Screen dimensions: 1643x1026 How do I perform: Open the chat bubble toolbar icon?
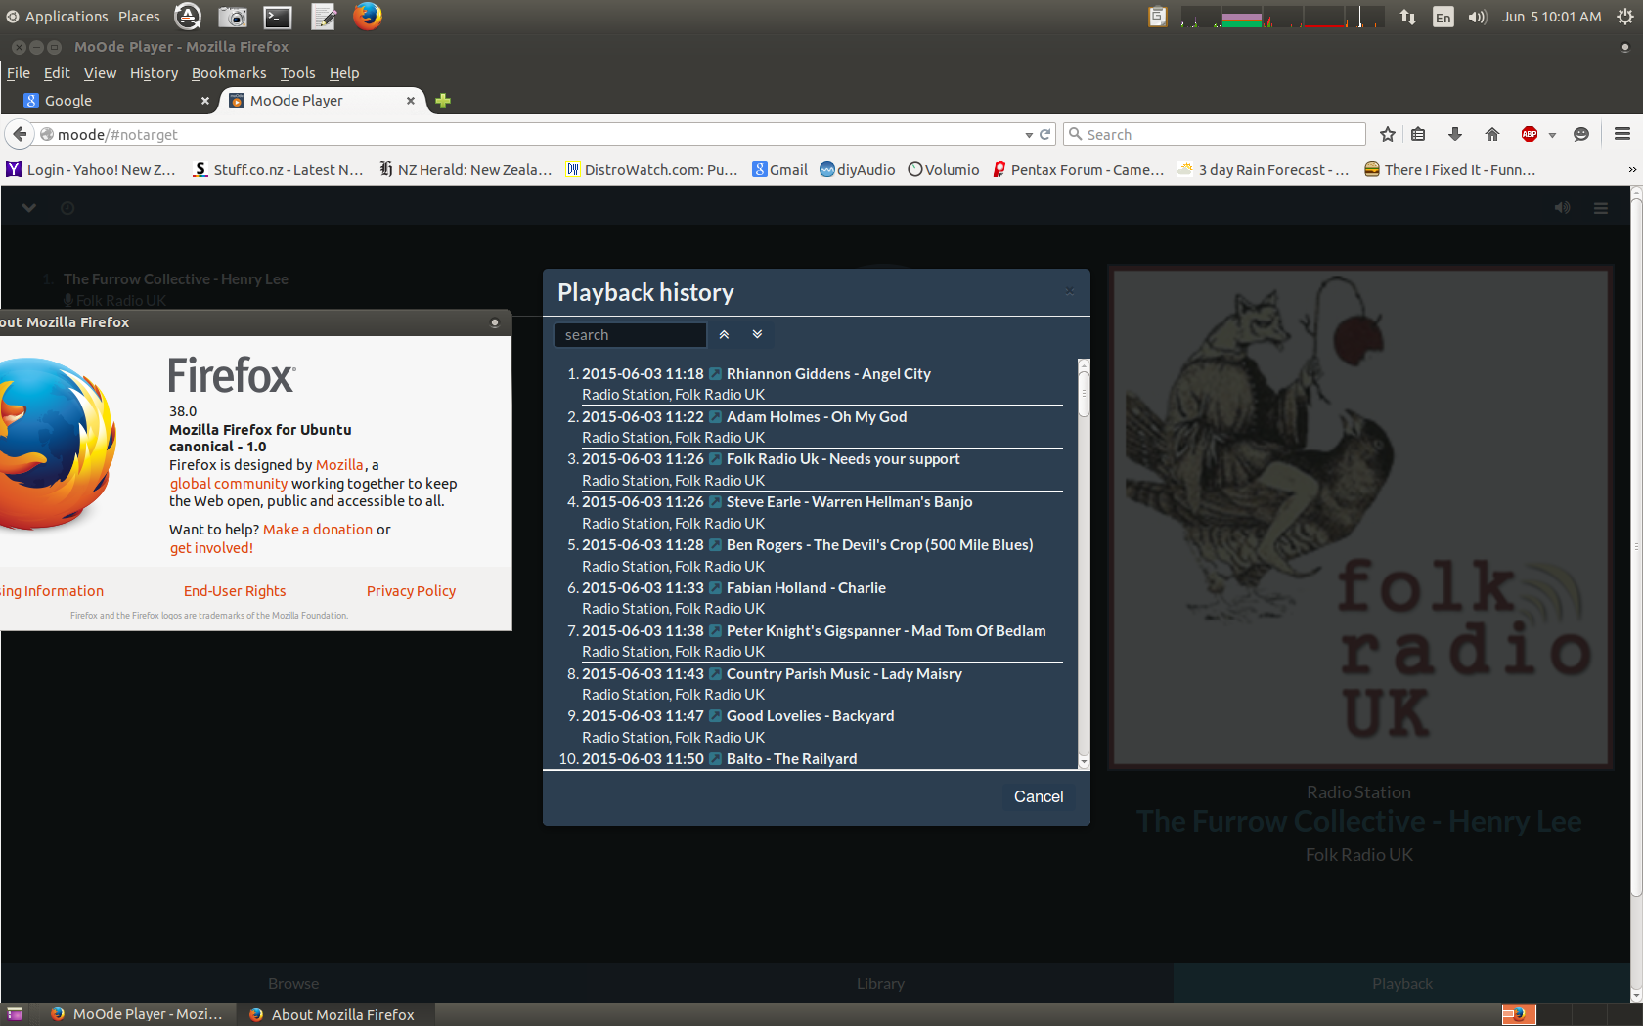coord(1581,134)
